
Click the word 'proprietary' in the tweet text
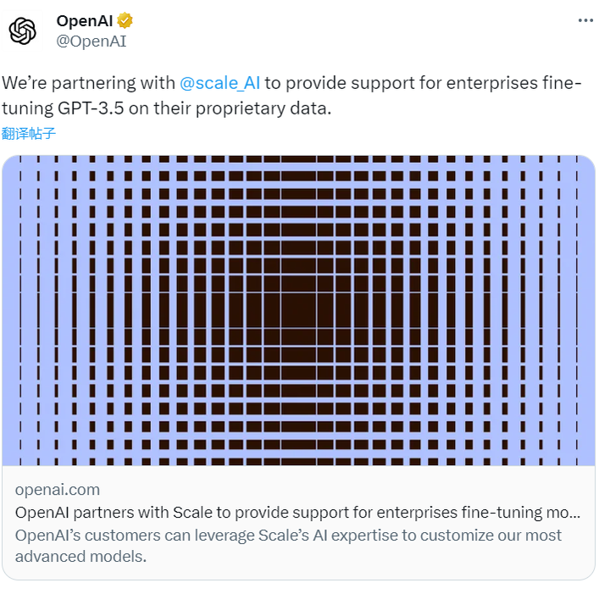tap(241, 108)
